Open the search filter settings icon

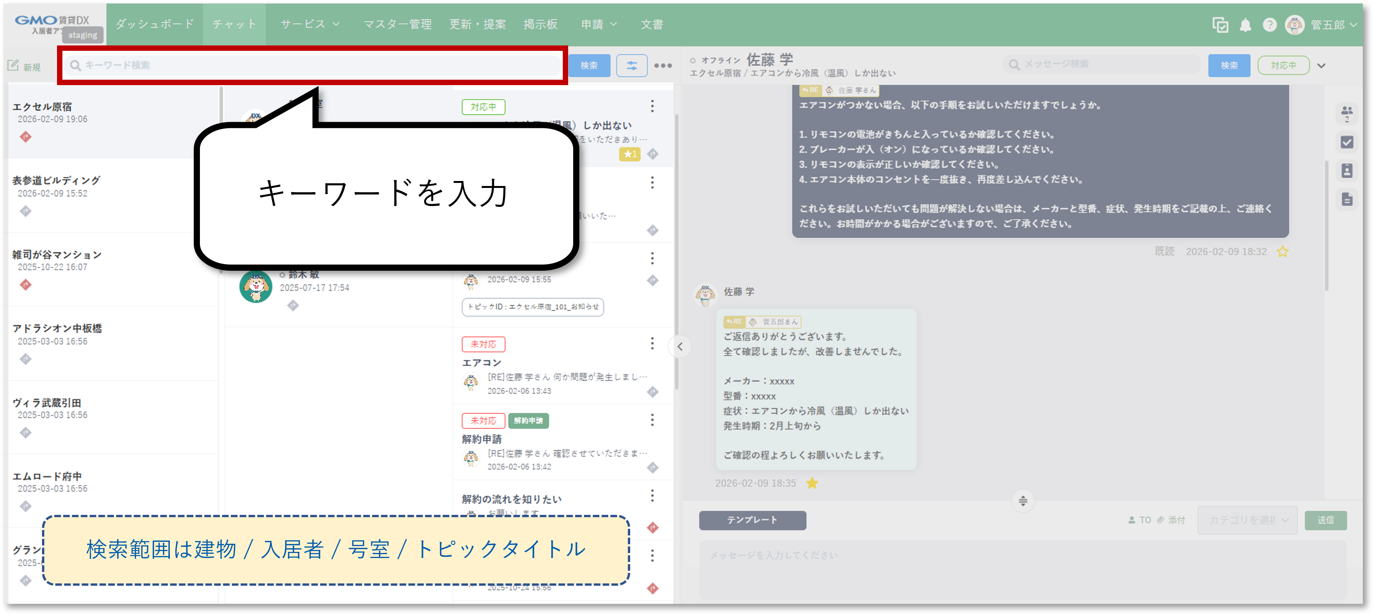click(631, 65)
